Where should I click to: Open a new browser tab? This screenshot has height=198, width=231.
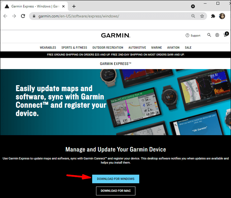74,6
